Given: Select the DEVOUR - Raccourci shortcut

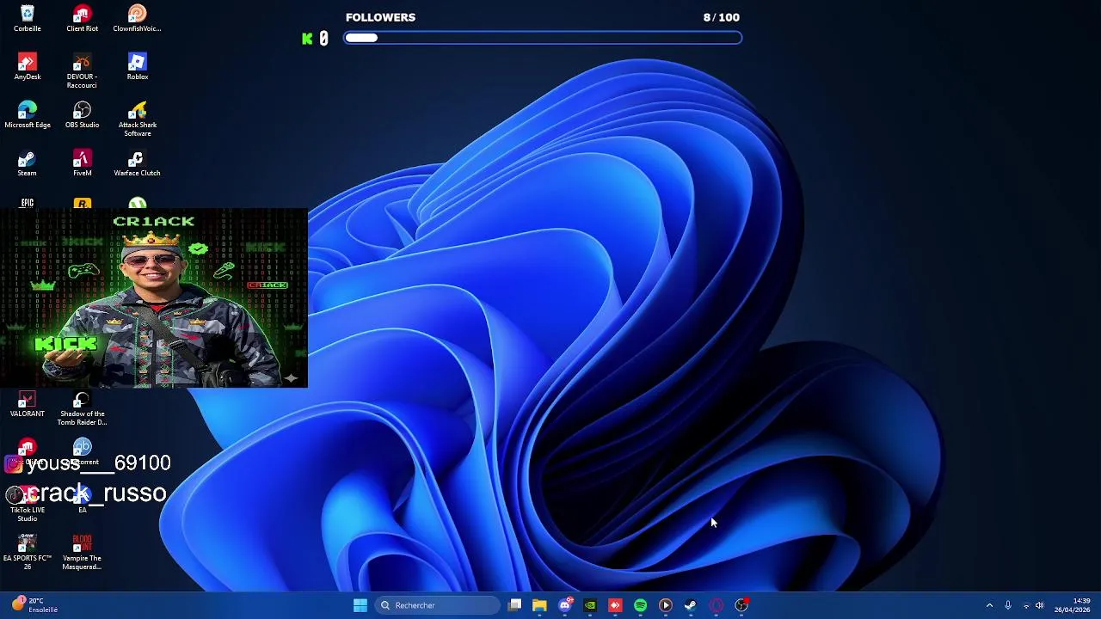Looking at the screenshot, I should (x=82, y=71).
